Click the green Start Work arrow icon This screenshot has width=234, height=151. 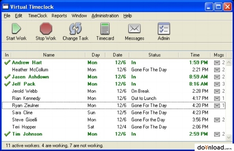coord(16,28)
